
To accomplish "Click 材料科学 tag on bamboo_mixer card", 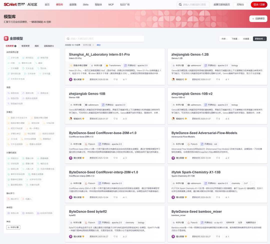I will [x=230, y=223].
